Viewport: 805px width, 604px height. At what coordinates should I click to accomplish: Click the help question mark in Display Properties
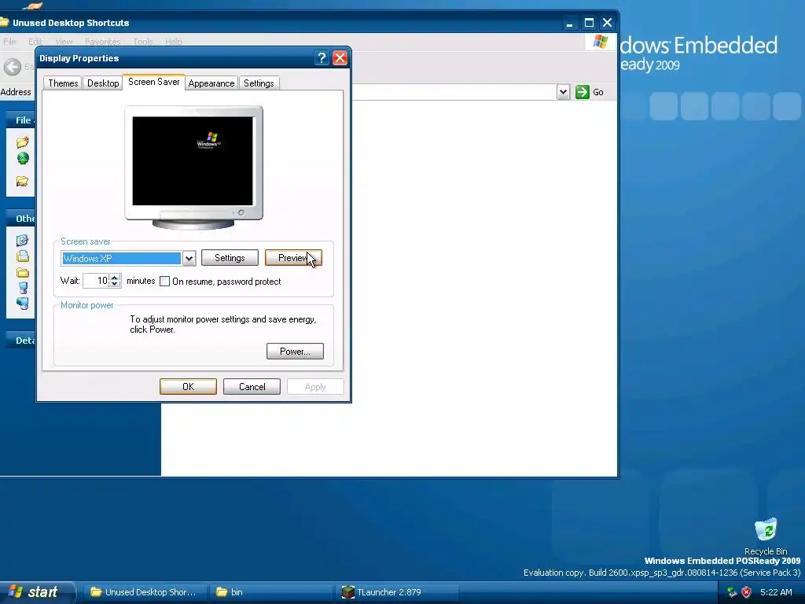point(322,58)
